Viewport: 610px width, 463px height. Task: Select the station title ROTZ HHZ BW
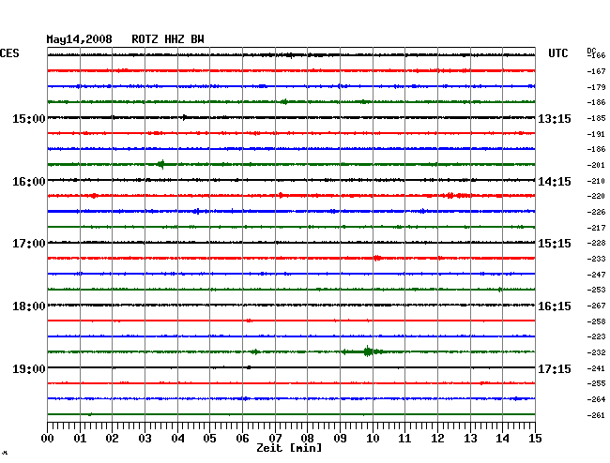pyautogui.click(x=168, y=39)
